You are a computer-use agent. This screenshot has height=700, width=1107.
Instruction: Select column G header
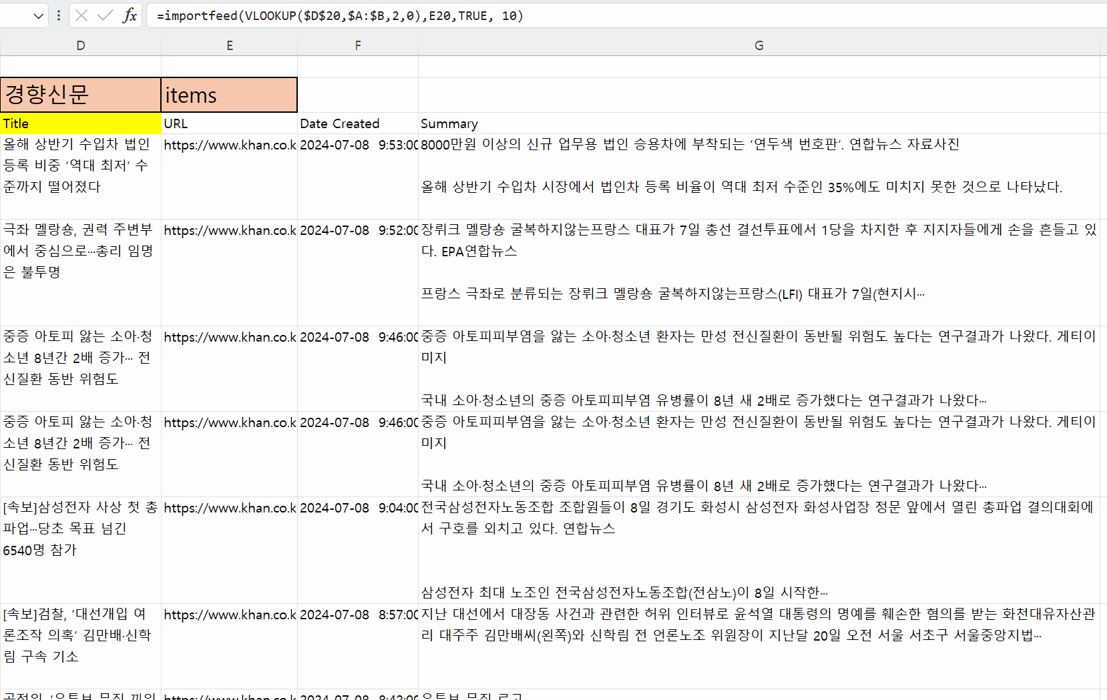coord(759,45)
